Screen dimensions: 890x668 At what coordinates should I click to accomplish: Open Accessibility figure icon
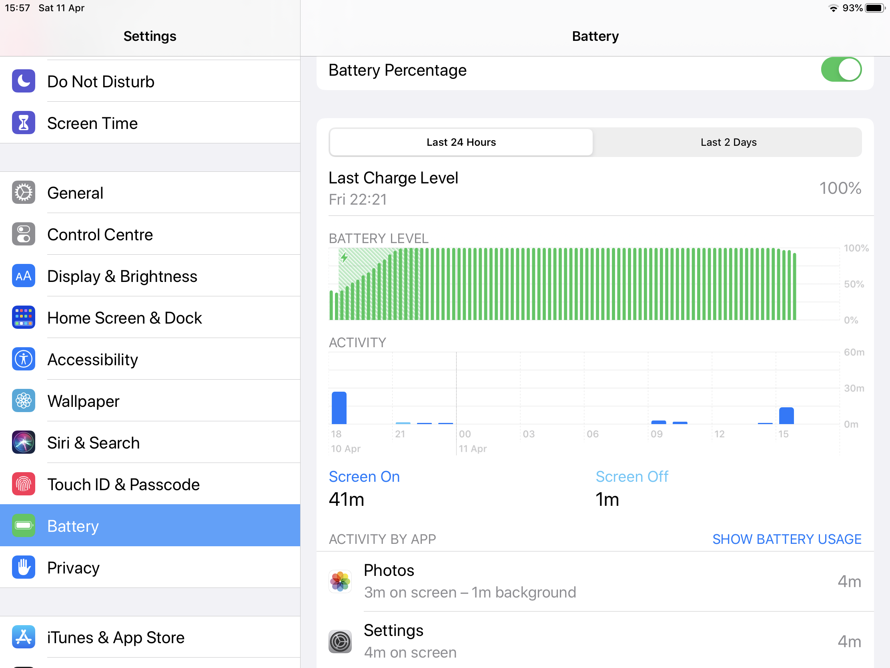pos(23,359)
